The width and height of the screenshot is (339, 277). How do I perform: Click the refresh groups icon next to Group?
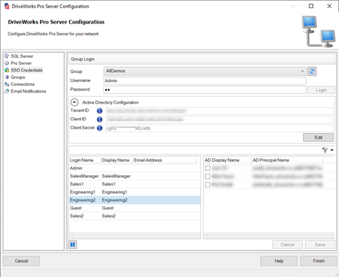tap(311, 71)
